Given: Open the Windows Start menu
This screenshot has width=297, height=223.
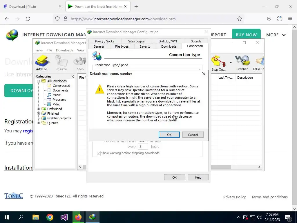Looking at the screenshot, I should click(x=7, y=217).
